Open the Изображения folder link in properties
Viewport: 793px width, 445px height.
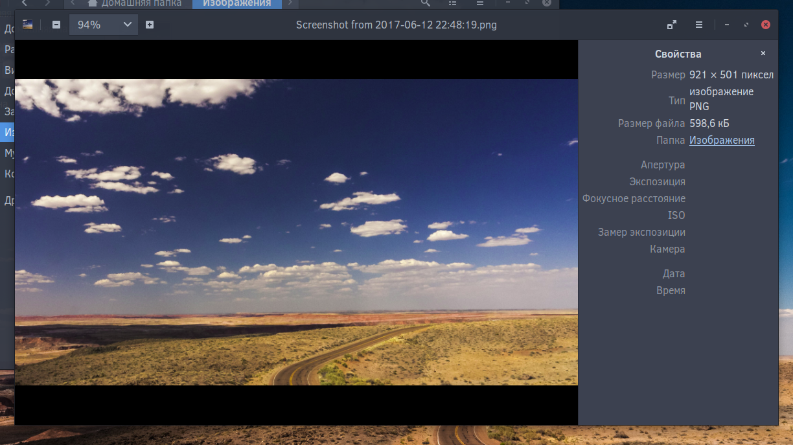[x=722, y=140]
